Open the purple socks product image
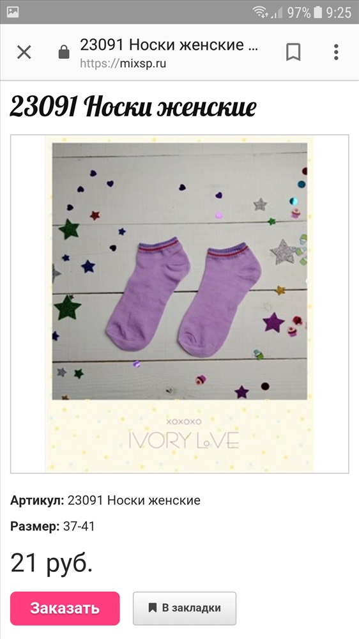The width and height of the screenshot is (359, 639). [179, 304]
